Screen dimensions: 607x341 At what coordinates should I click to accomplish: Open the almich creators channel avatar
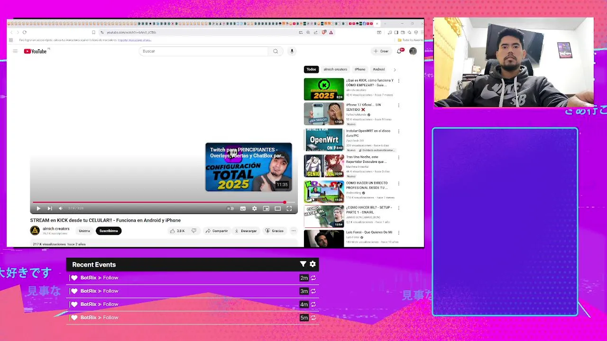(x=35, y=231)
